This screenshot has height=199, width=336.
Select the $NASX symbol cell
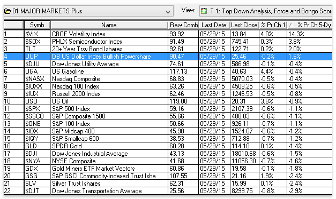[x=38, y=79]
